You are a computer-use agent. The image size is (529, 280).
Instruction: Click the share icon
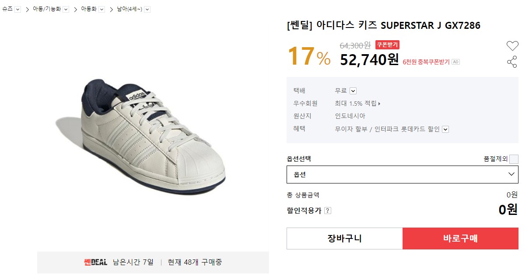(512, 62)
